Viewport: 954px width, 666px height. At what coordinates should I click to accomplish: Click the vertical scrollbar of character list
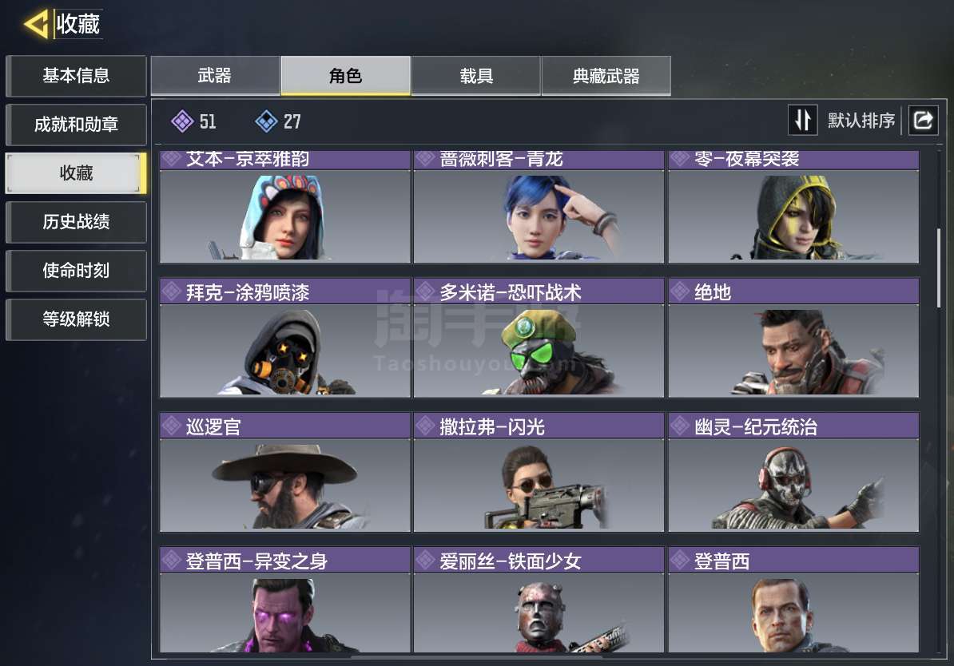click(939, 268)
